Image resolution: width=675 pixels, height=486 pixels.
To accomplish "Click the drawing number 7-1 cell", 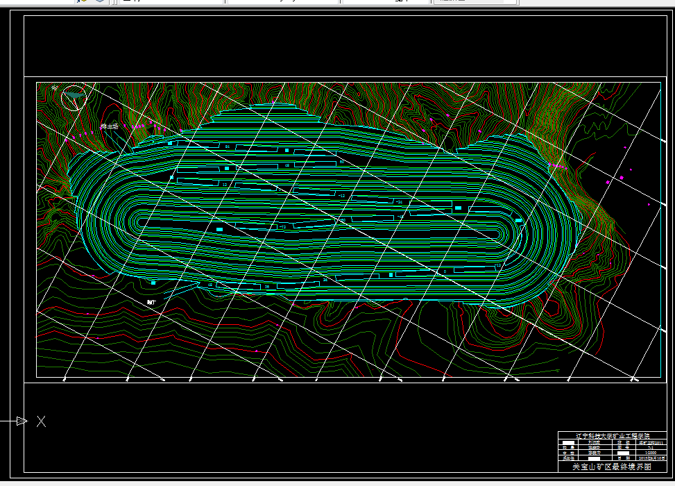I will 651,447.
